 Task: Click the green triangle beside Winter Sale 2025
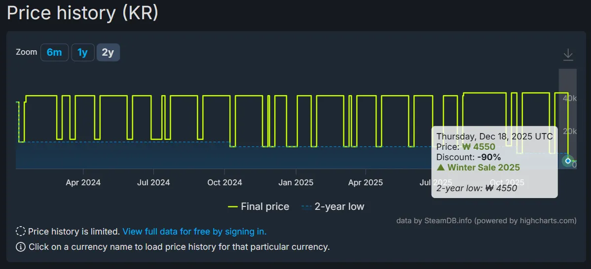pos(441,168)
